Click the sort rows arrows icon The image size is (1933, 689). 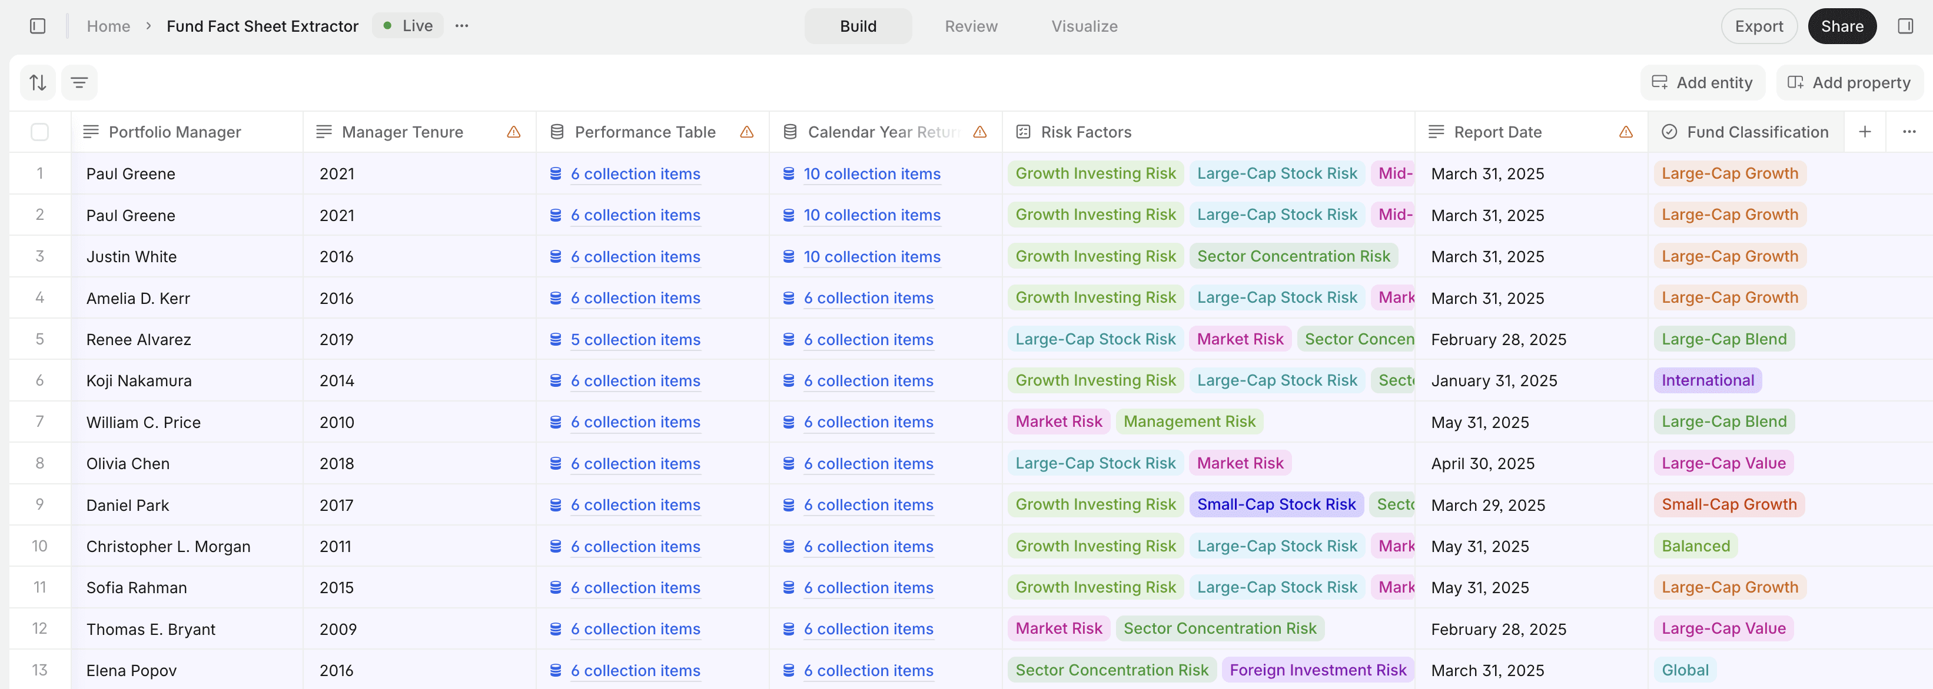click(x=38, y=82)
